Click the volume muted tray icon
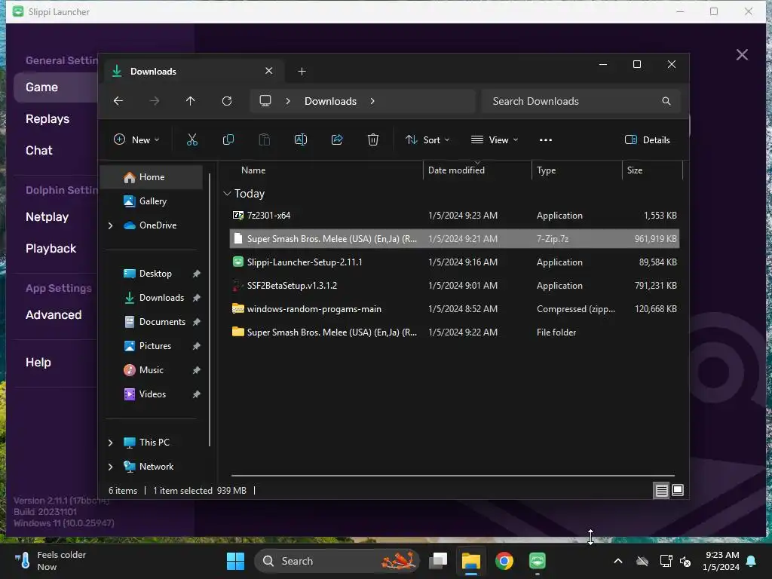 tap(685, 561)
